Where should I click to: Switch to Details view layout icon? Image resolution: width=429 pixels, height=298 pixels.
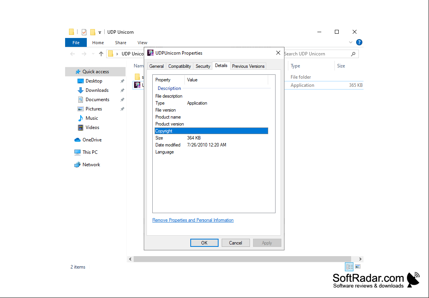pyautogui.click(x=350, y=267)
